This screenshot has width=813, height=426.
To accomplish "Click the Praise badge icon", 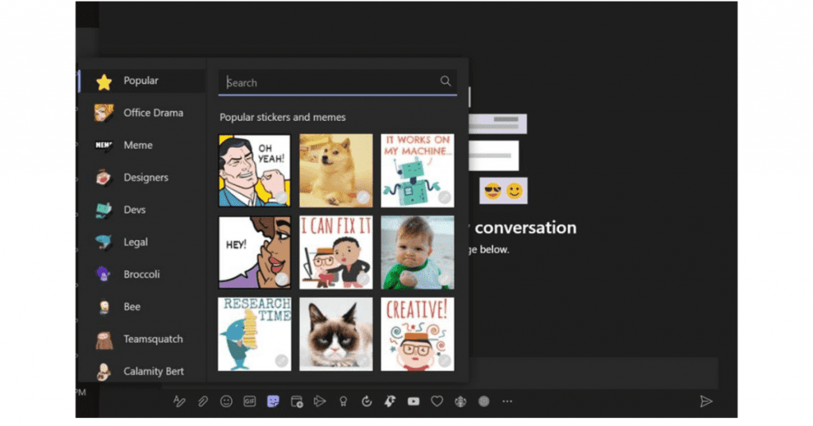I will (343, 401).
